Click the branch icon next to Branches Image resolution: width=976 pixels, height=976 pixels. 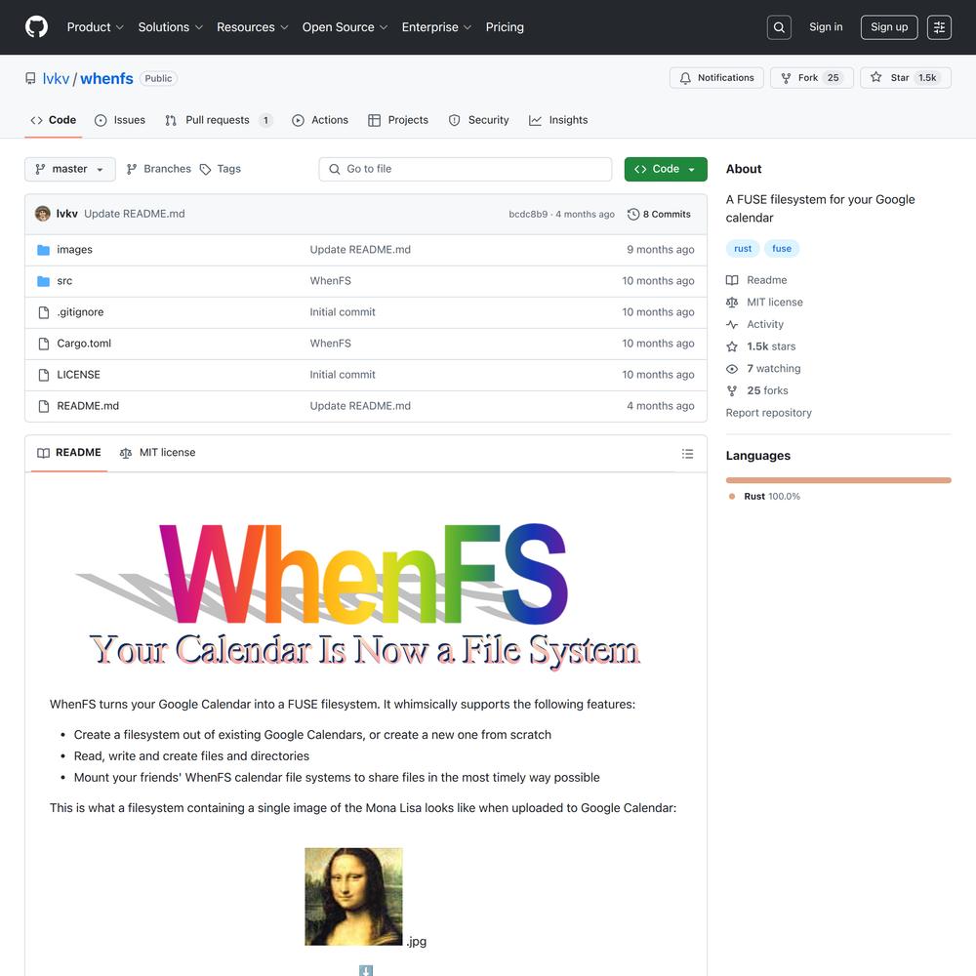132,169
